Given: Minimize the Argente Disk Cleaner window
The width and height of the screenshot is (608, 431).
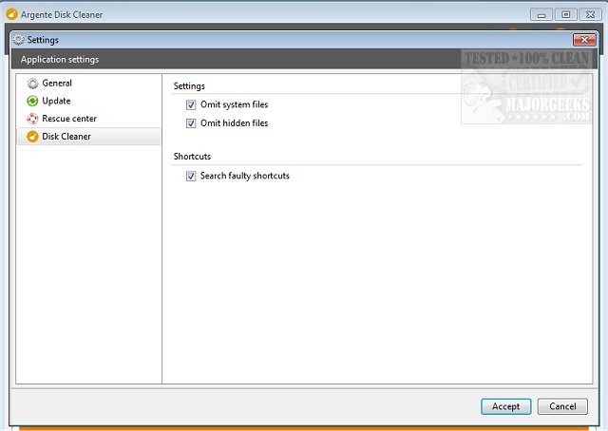Looking at the screenshot, I should tap(541, 15).
